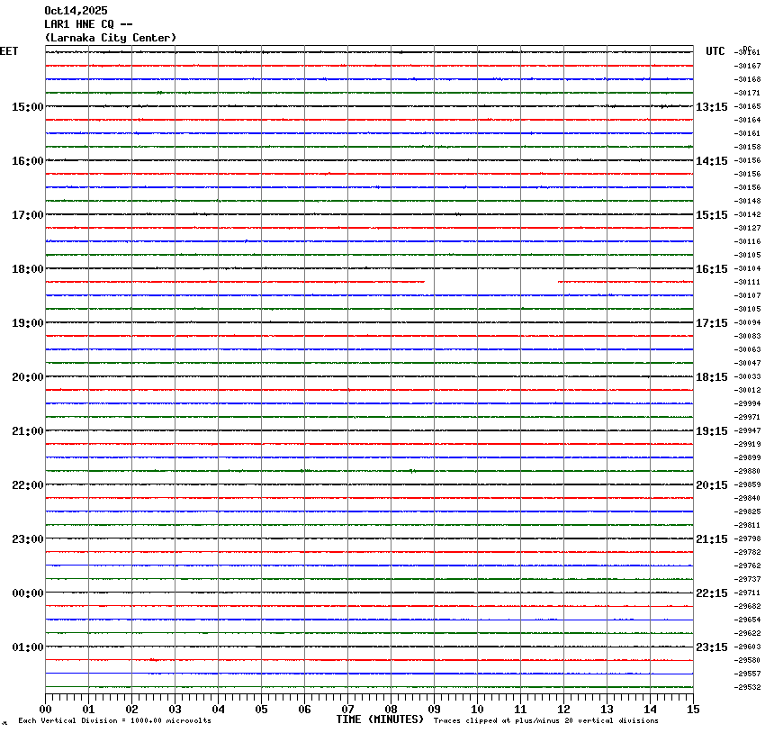Click the TIME (MINUTES) axis title
This screenshot has height=733, width=765.
pyautogui.click(x=380, y=719)
